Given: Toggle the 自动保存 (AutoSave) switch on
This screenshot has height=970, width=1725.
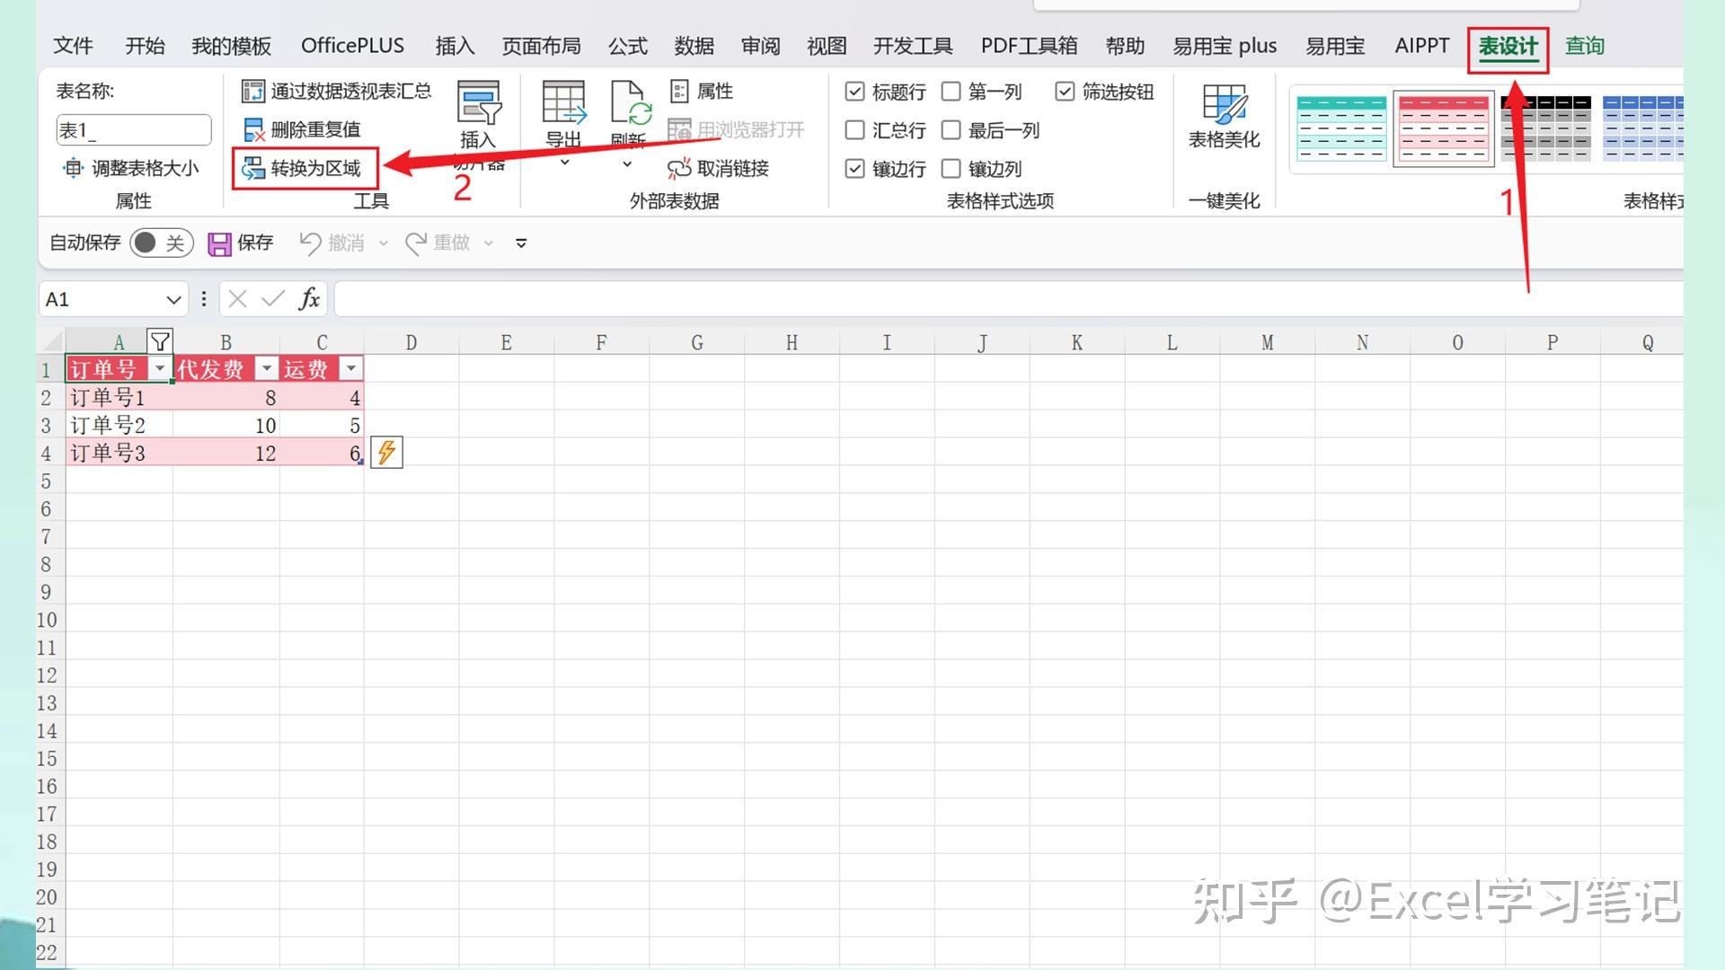Looking at the screenshot, I should pos(160,242).
